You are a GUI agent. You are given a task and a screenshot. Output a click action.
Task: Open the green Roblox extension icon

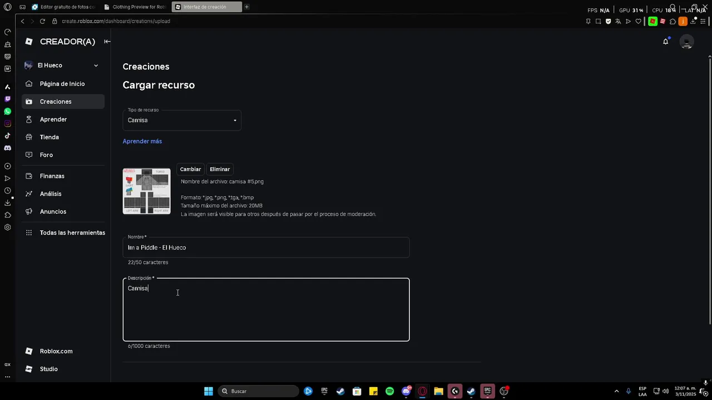tap(652, 21)
